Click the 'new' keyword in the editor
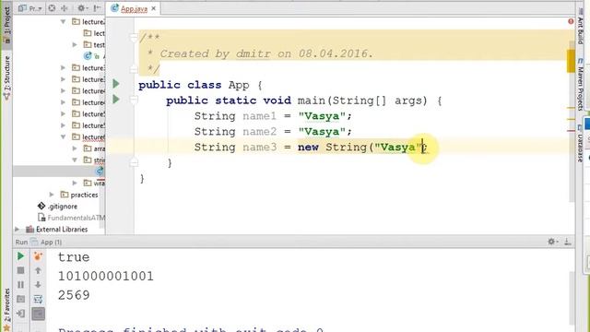 click(x=308, y=147)
